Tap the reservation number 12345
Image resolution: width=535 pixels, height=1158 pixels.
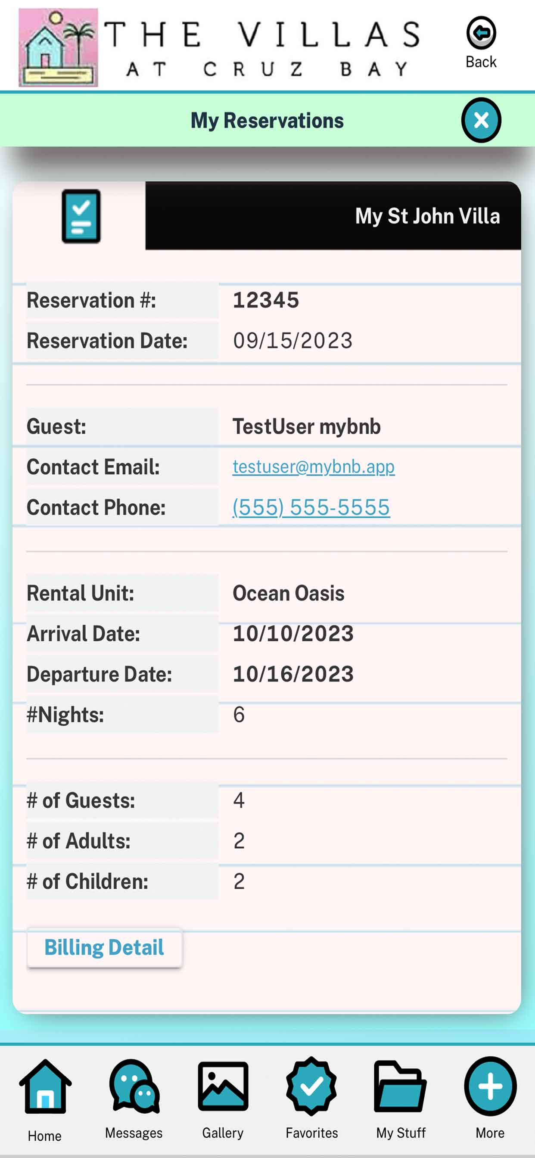click(x=266, y=300)
